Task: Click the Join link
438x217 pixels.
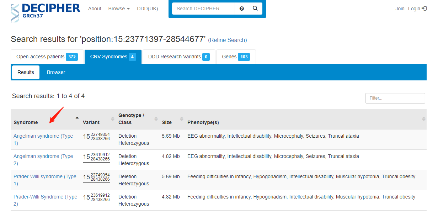Action: (400, 9)
